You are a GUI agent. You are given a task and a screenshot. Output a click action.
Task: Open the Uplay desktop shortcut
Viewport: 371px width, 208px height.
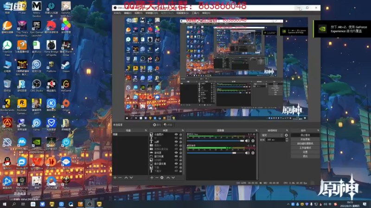tap(37, 124)
